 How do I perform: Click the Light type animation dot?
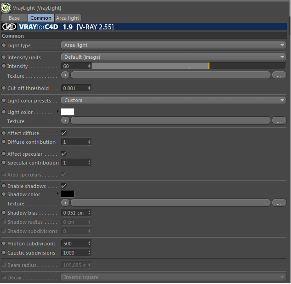pos(4,45)
